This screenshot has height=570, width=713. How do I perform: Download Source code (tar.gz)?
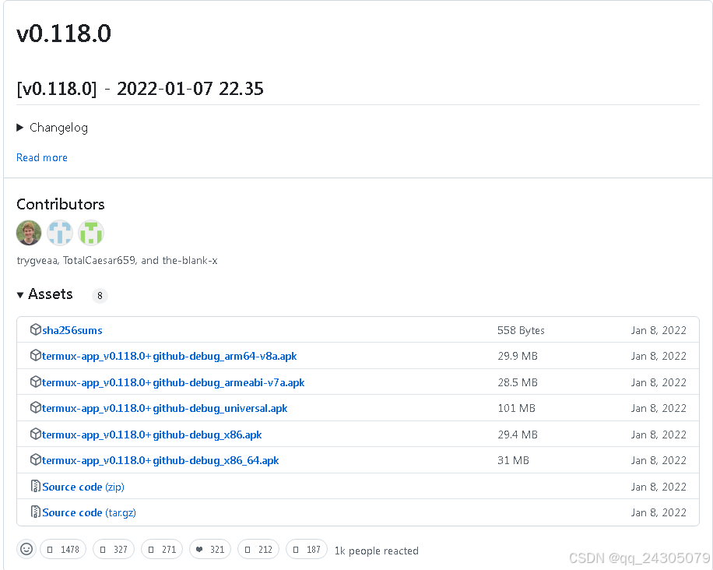point(89,512)
